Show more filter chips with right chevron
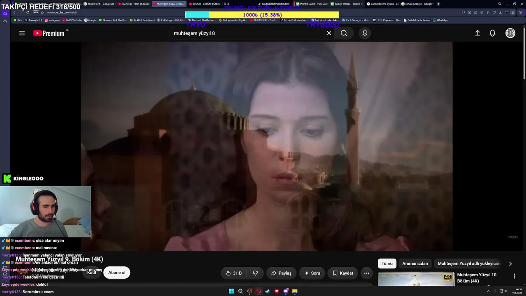Screen dimensions: 526x296 click(510, 264)
